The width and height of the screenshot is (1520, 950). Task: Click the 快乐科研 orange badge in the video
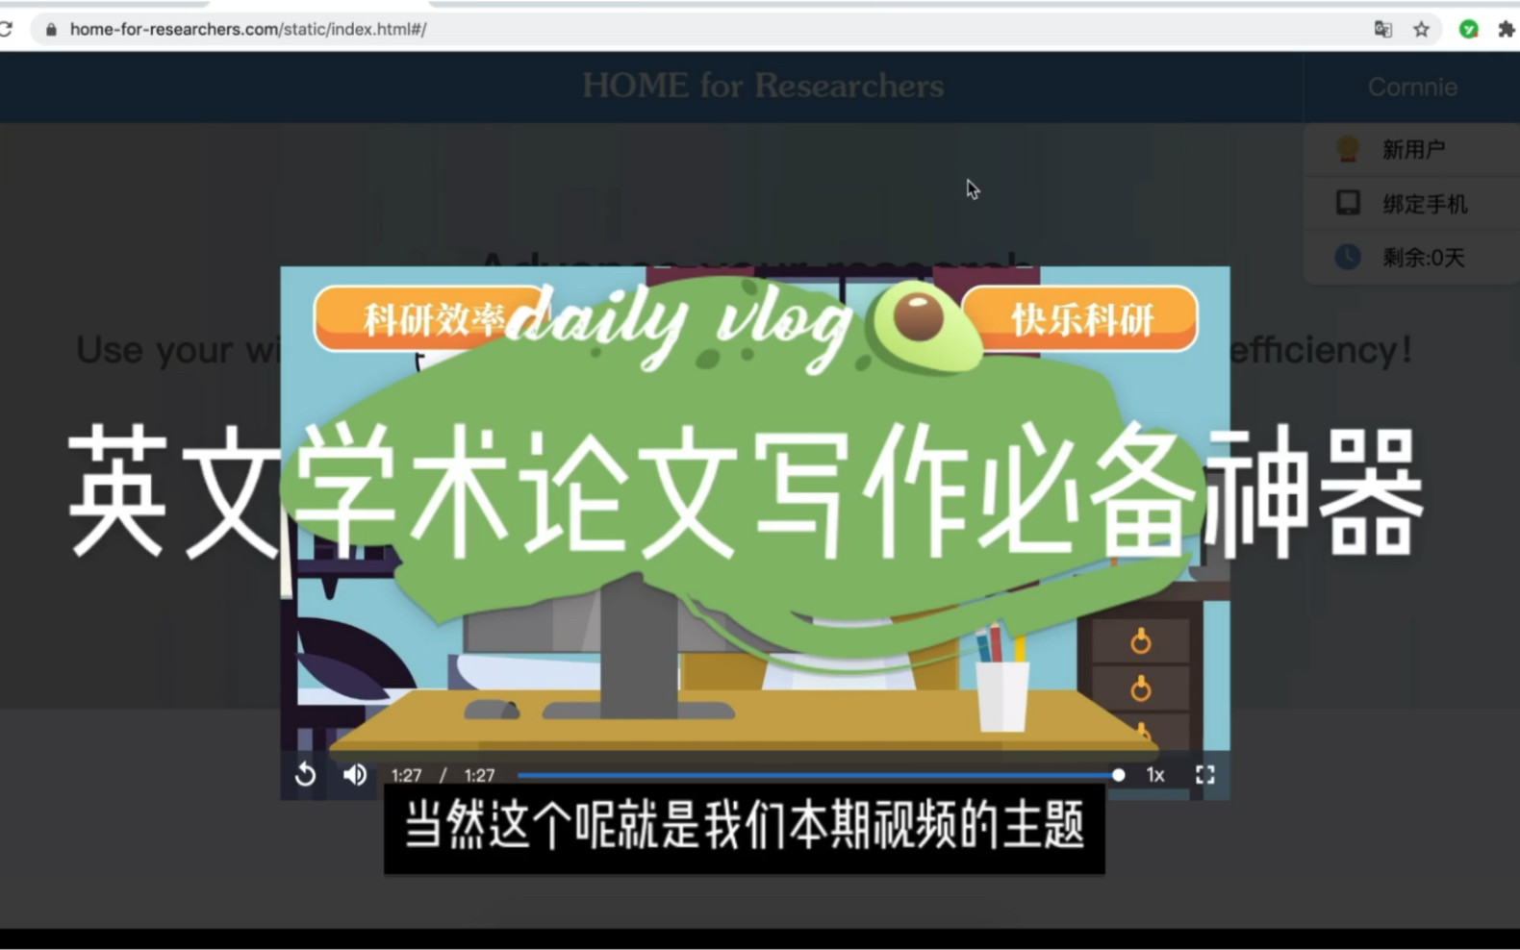[1080, 319]
